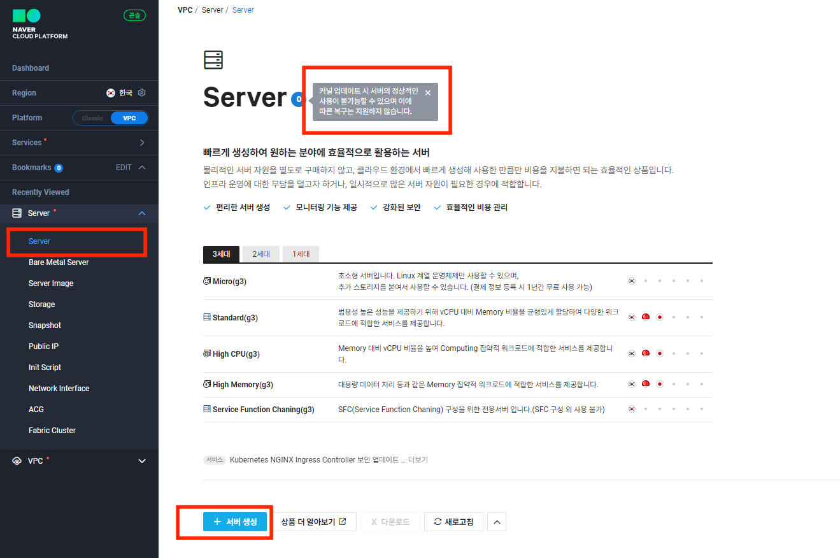Open Server Image menu
Image resolution: width=840 pixels, height=558 pixels.
pyautogui.click(x=51, y=283)
